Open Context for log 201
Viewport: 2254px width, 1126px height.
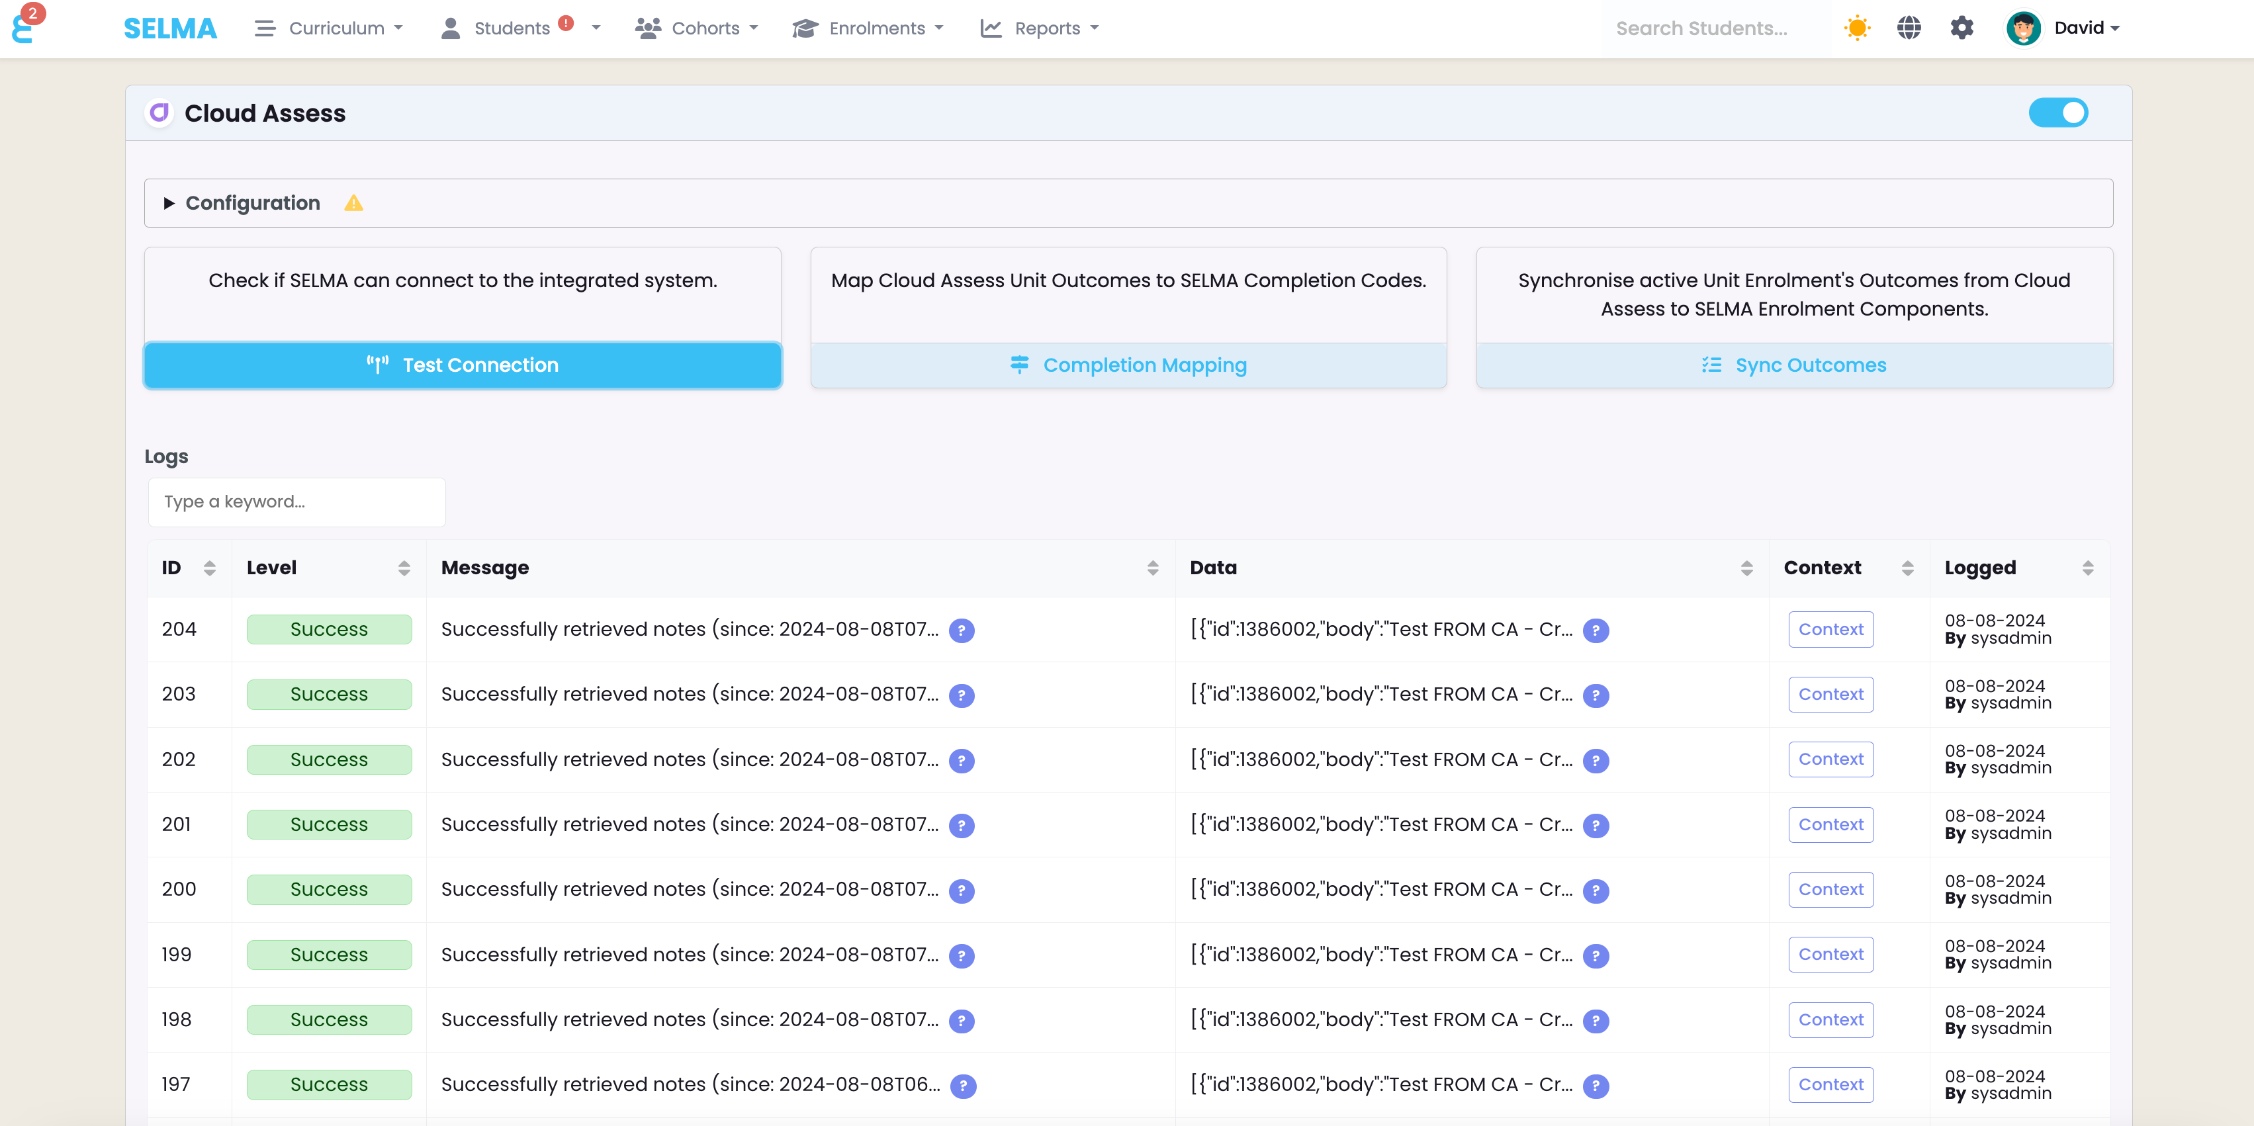coord(1830,824)
